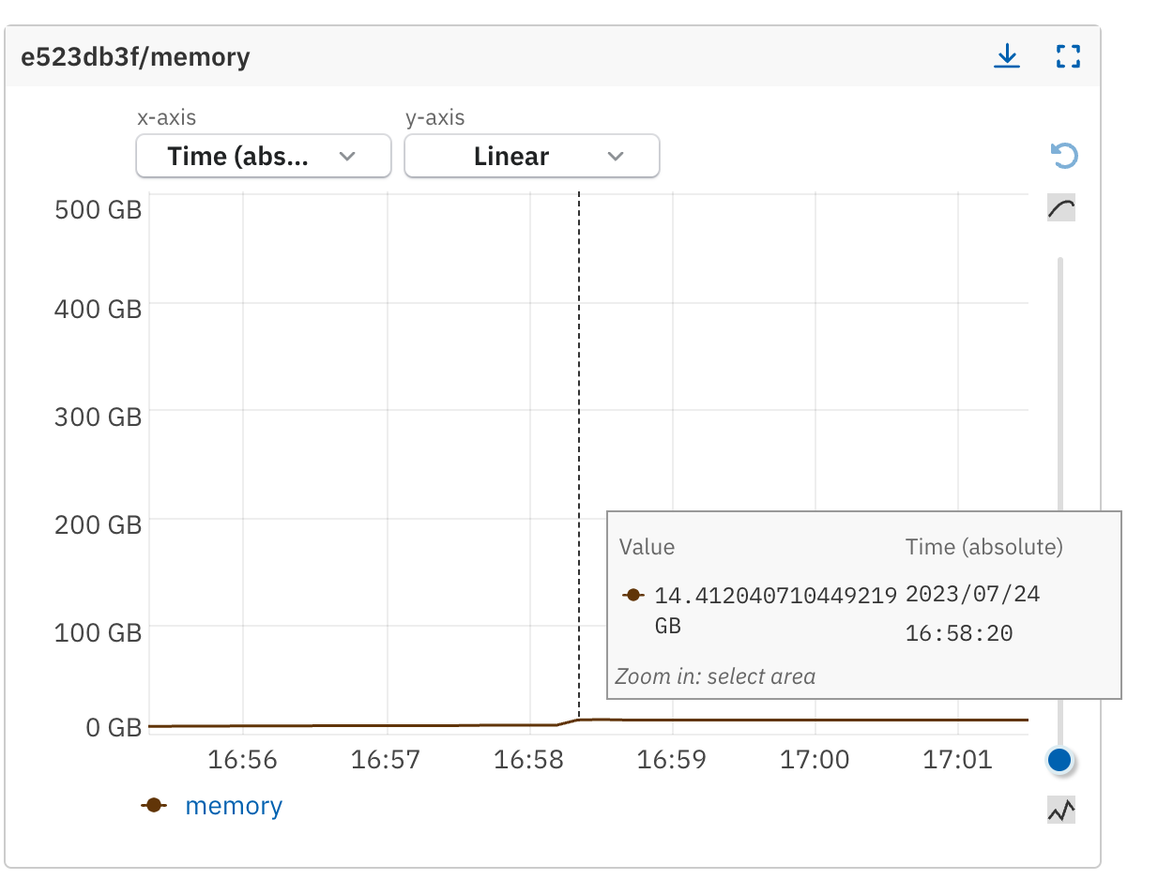Click the expand-to-fullscreen brackets icon
This screenshot has height=895, width=1158.
(x=1068, y=56)
